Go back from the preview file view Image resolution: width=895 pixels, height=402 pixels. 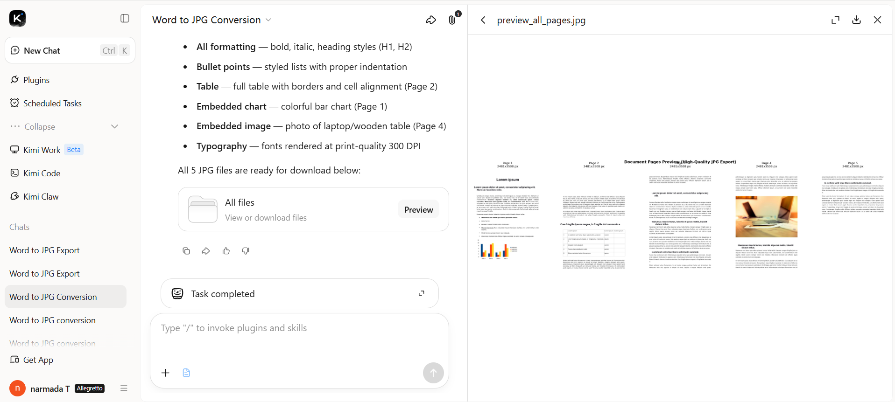click(483, 20)
